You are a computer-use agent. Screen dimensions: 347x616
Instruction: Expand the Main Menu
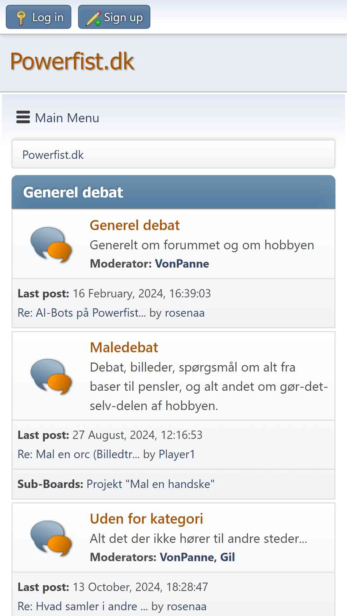(58, 118)
